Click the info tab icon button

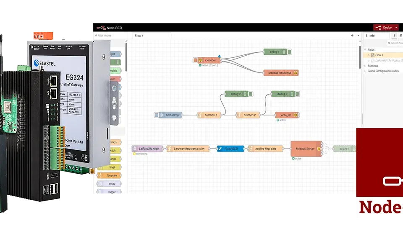394,36
